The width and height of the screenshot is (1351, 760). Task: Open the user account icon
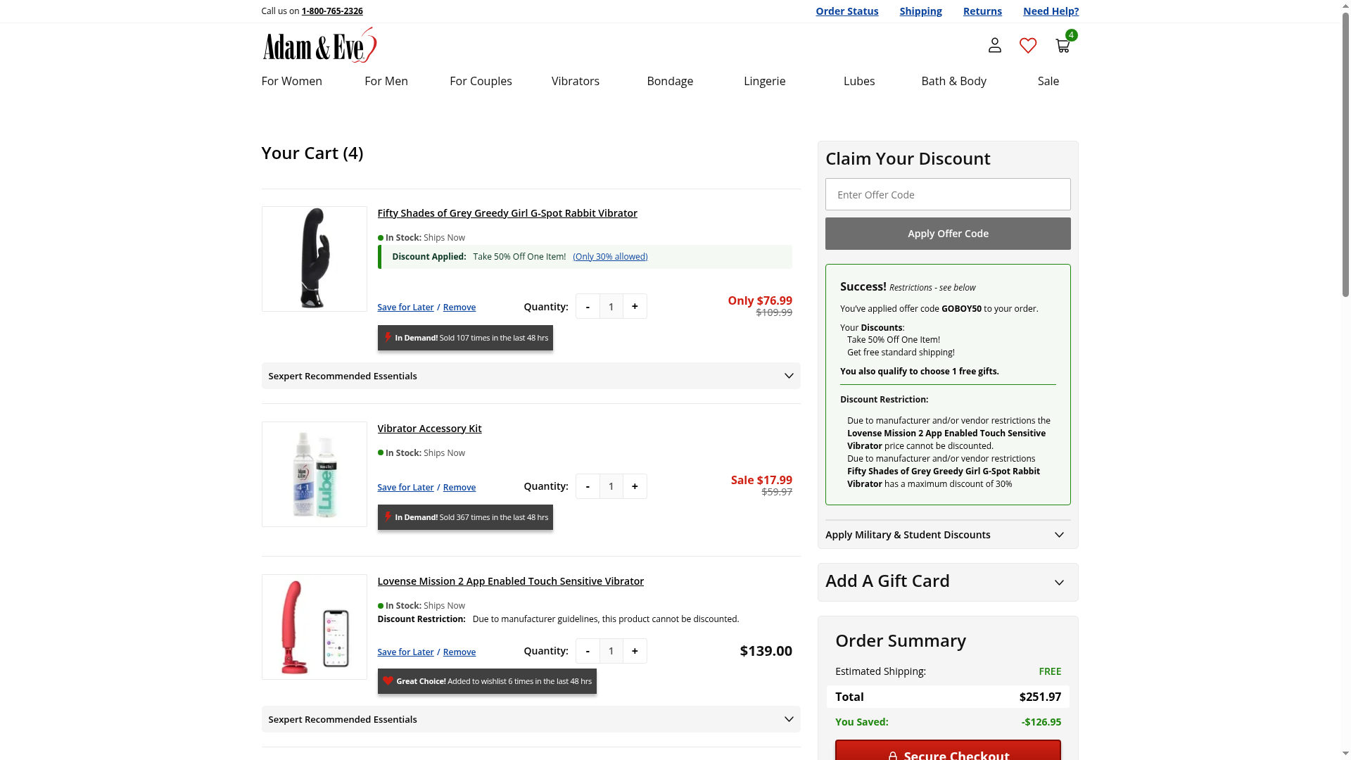994,46
